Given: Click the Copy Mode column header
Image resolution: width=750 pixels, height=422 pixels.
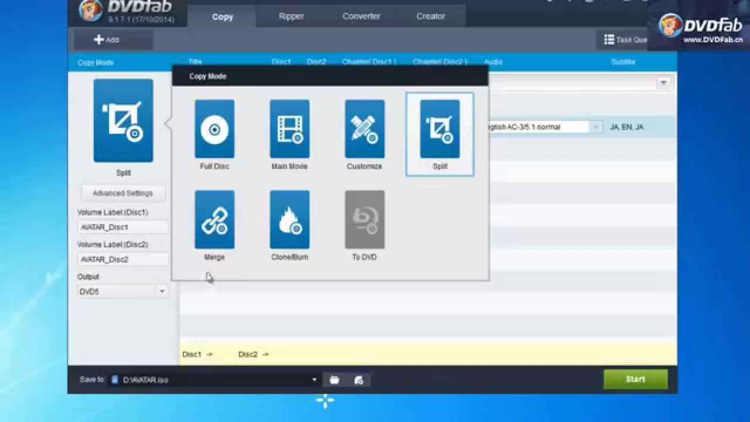Looking at the screenshot, I should pos(96,62).
